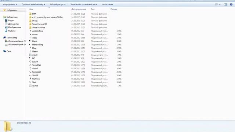Open the Общий доступ dropdown

tap(58, 4)
